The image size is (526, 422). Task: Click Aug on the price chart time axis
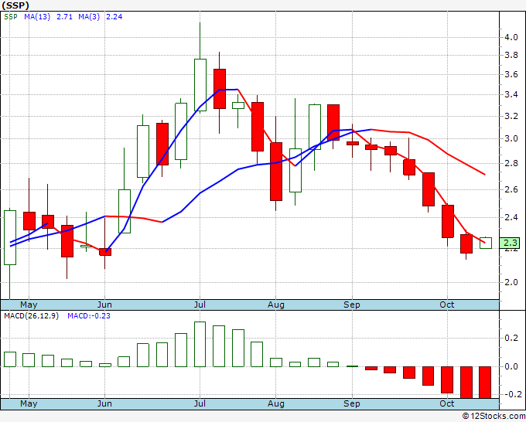point(275,305)
